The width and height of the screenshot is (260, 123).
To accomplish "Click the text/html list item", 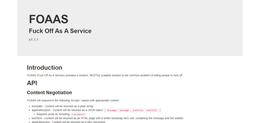I will (108, 118).
